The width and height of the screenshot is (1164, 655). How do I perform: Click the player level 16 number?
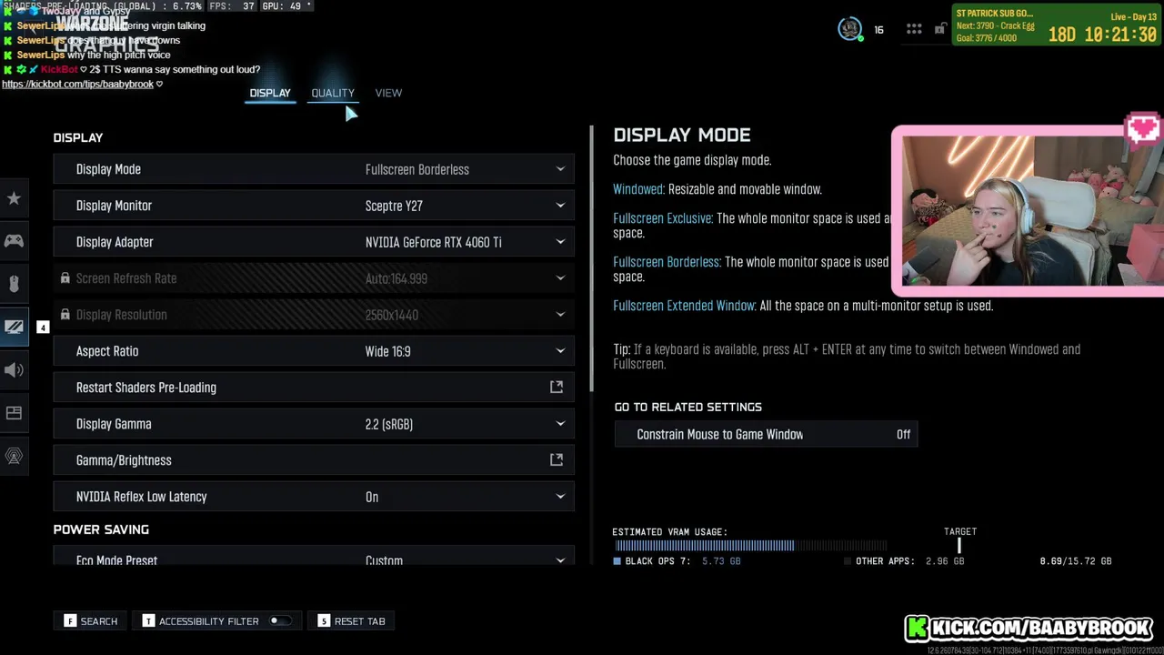tap(878, 30)
